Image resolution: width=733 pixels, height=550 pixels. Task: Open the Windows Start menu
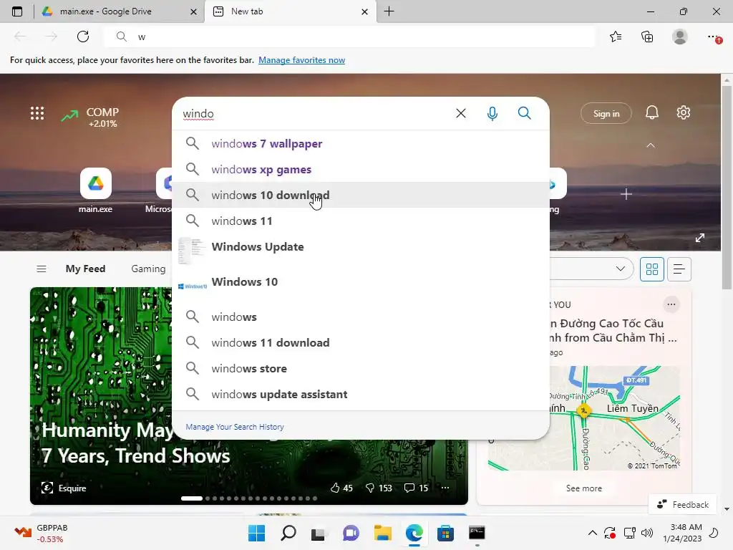coord(257,533)
